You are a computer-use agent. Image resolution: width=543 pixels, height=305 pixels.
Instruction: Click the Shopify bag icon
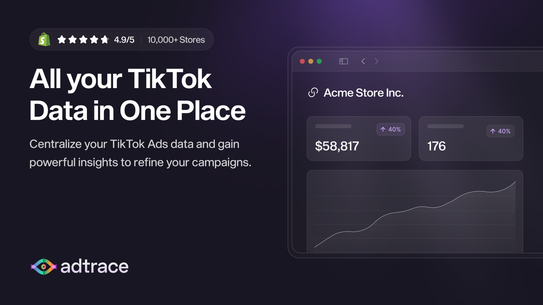click(44, 39)
